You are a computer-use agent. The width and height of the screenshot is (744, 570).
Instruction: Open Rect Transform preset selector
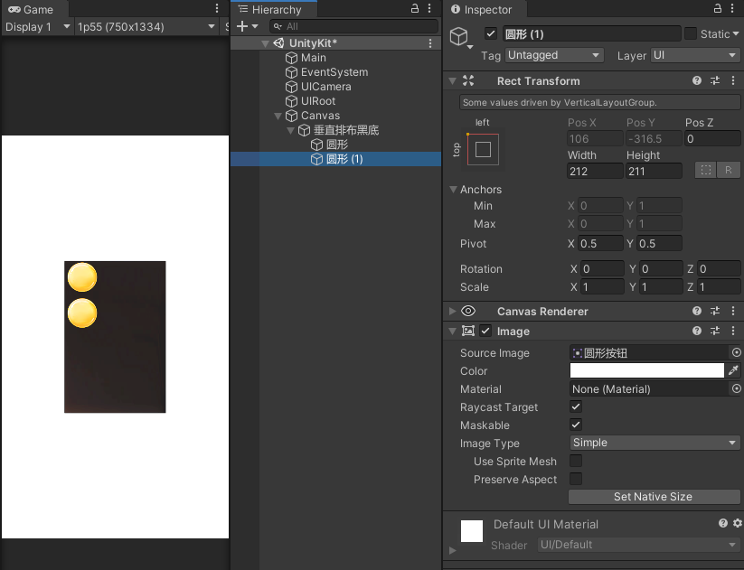coord(715,80)
